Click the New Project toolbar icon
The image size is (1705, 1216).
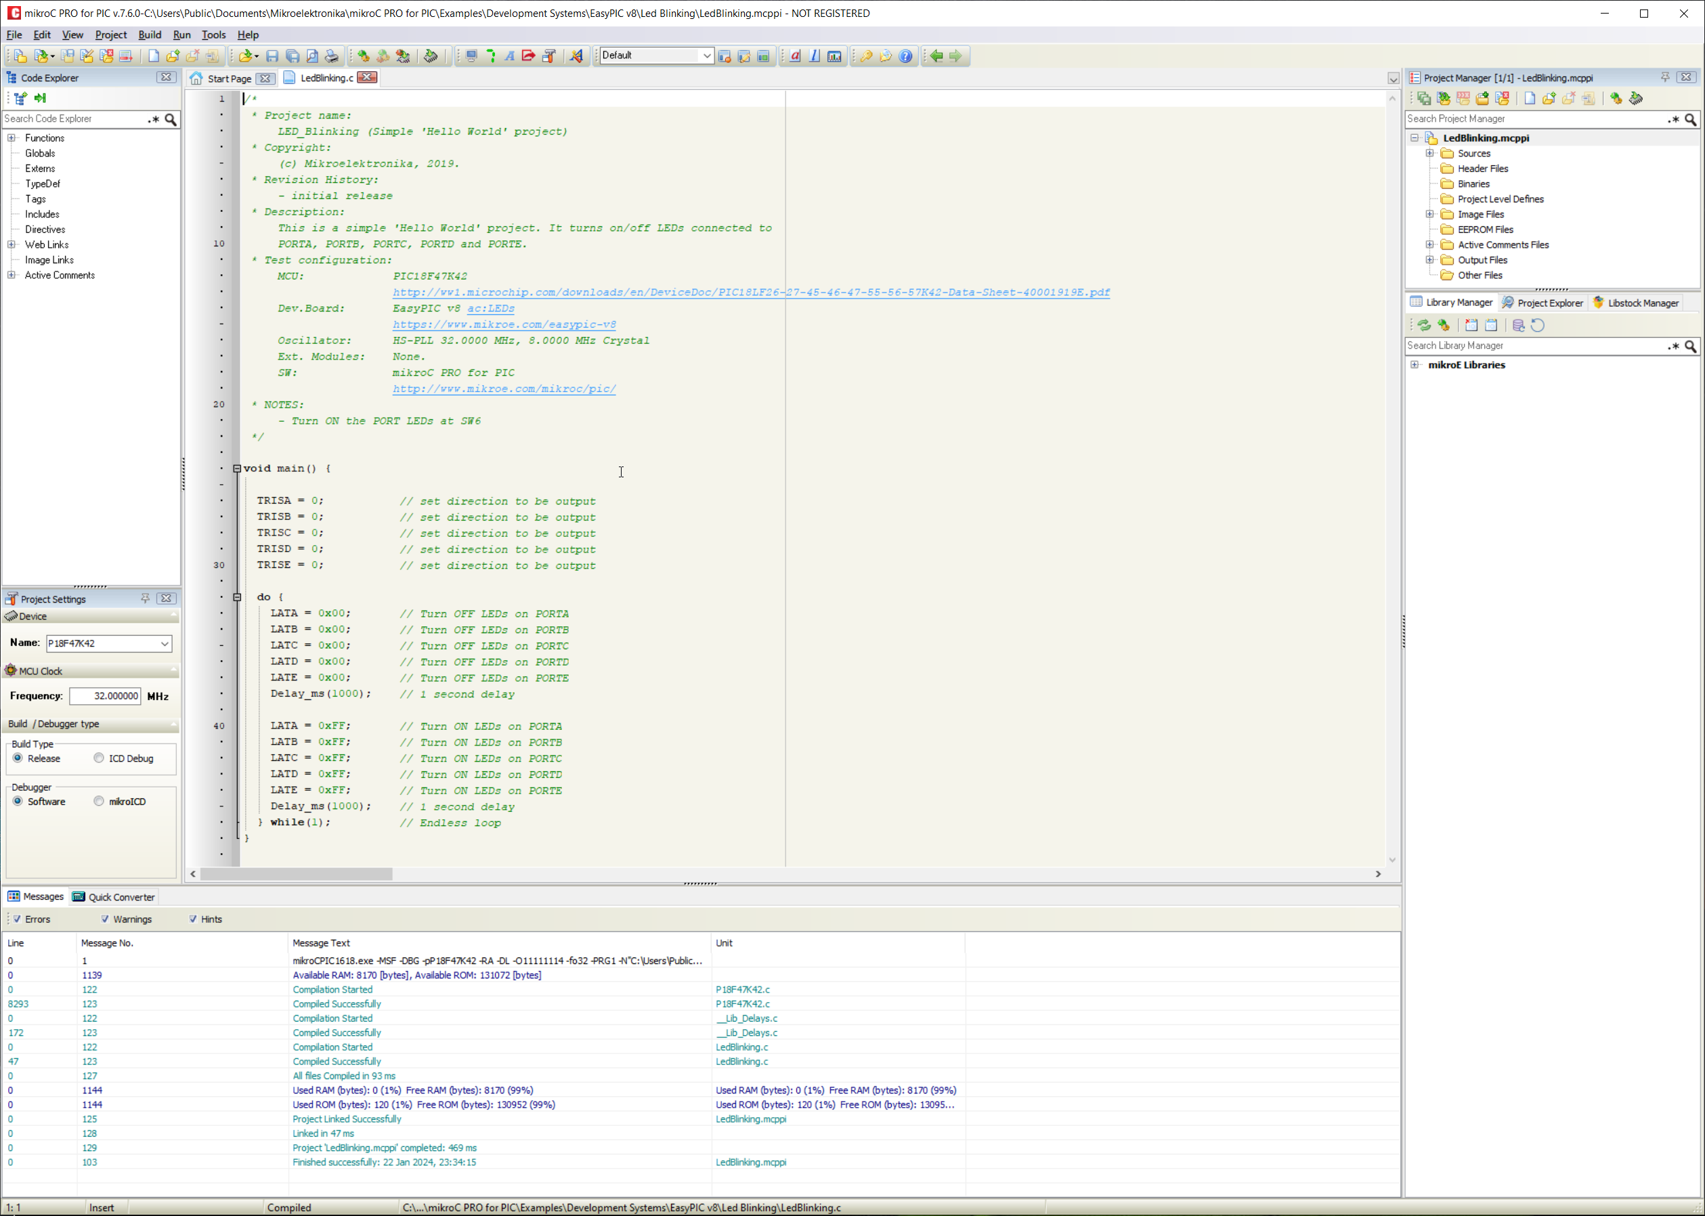pyautogui.click(x=20, y=56)
